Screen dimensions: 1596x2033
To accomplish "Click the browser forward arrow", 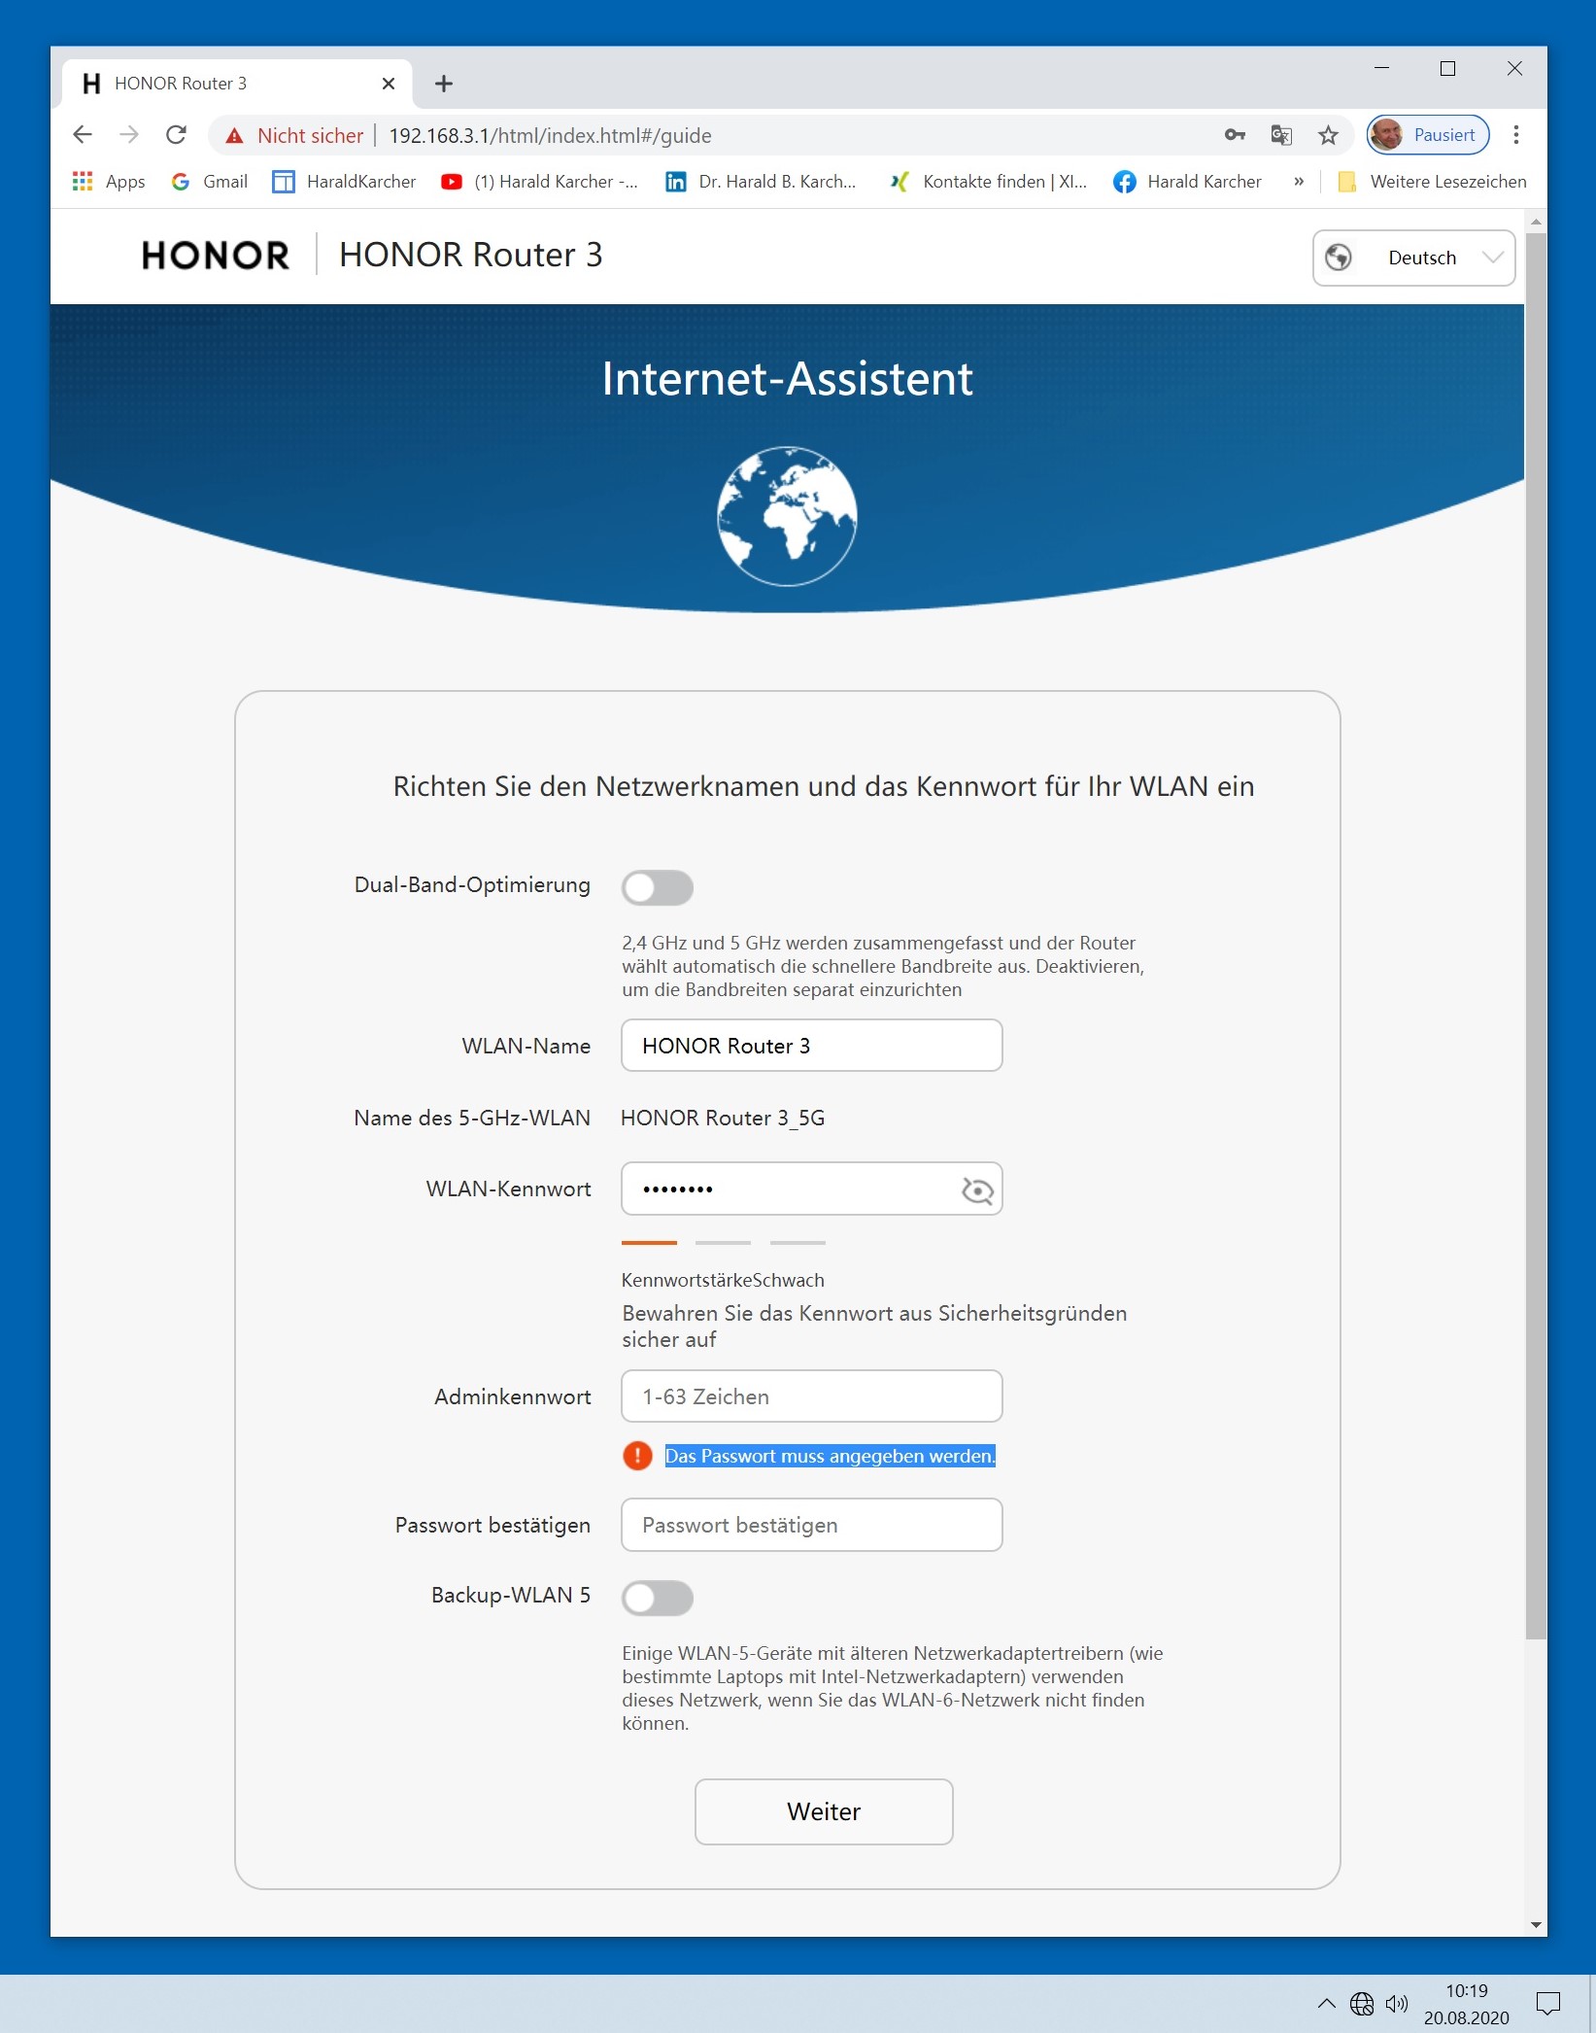I will coord(129,134).
